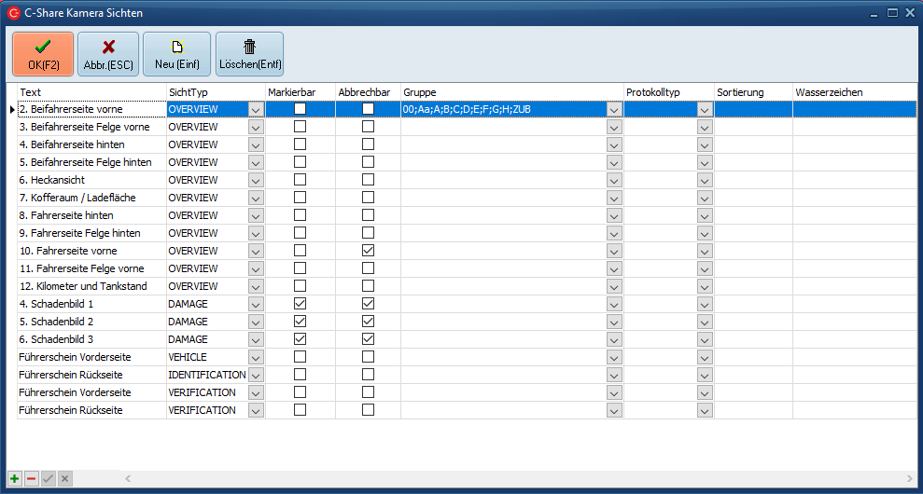The image size is (923, 494).
Task: Click the green plus icon at bottom left
Action: pos(14,478)
